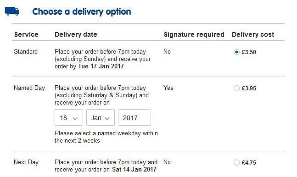Click the £4.75 price label
Viewport: 297px width, 177px height.
249,163
